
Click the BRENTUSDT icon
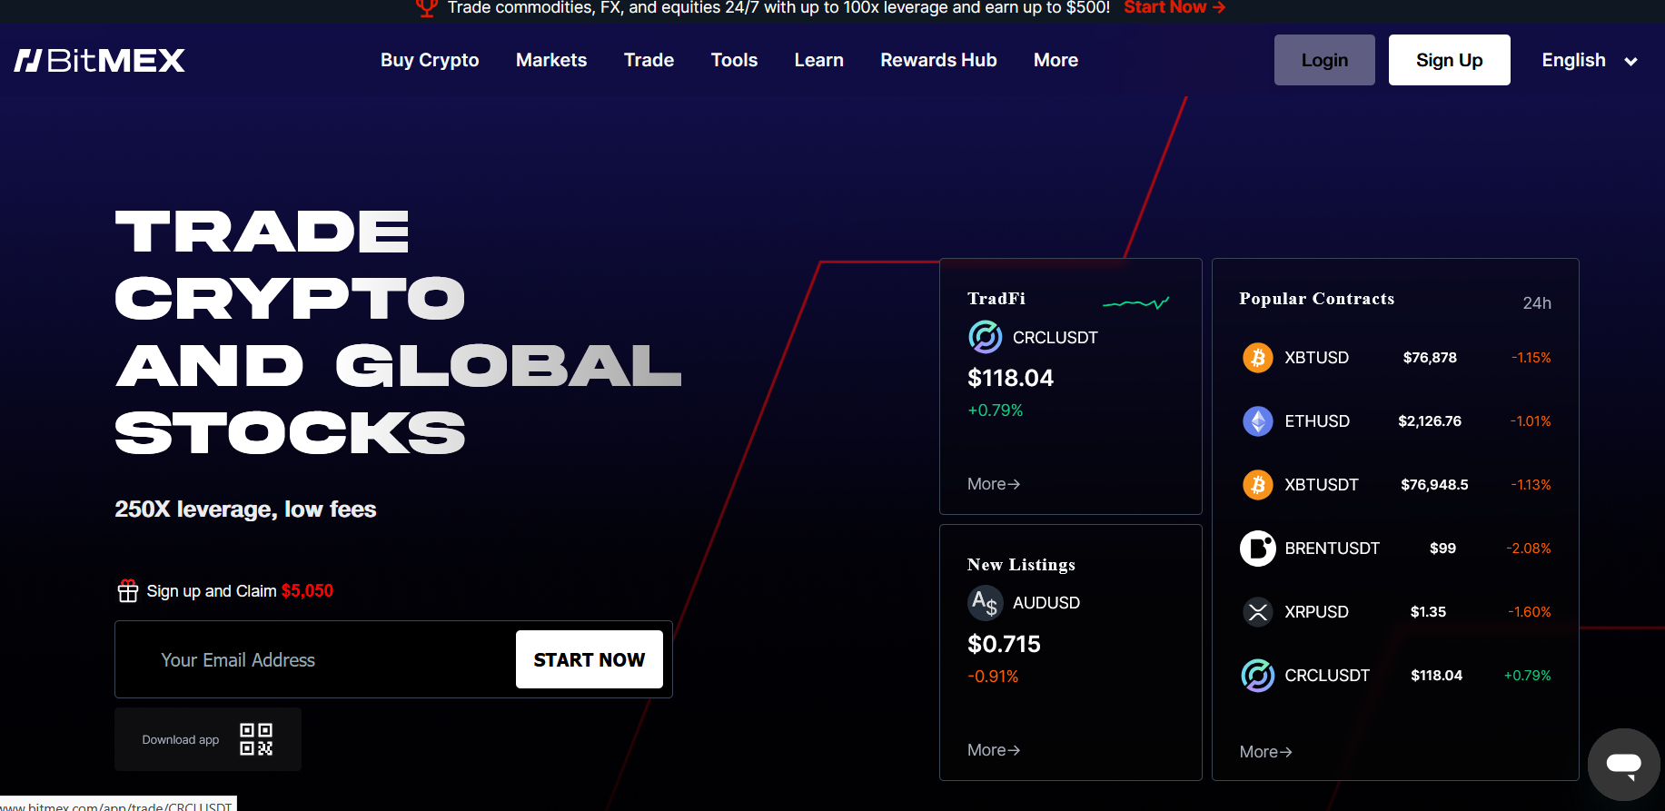click(x=1258, y=549)
